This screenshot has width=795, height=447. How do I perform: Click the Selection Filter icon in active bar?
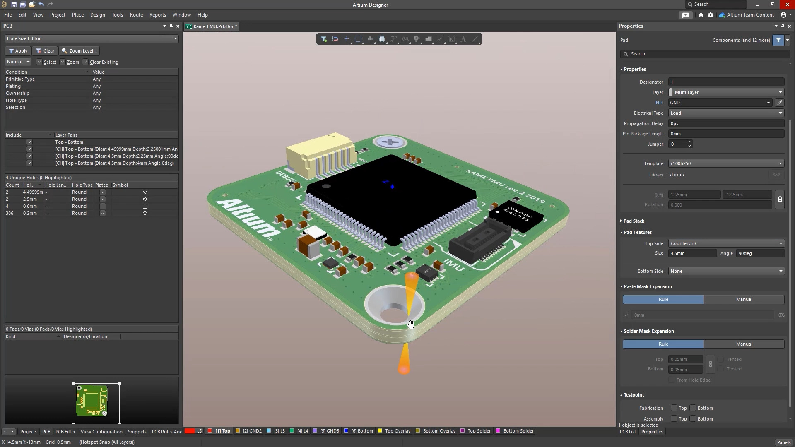tap(324, 39)
